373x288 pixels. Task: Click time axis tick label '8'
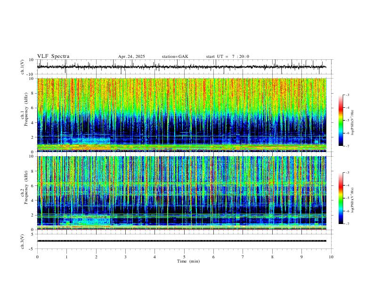click(x=272, y=257)
